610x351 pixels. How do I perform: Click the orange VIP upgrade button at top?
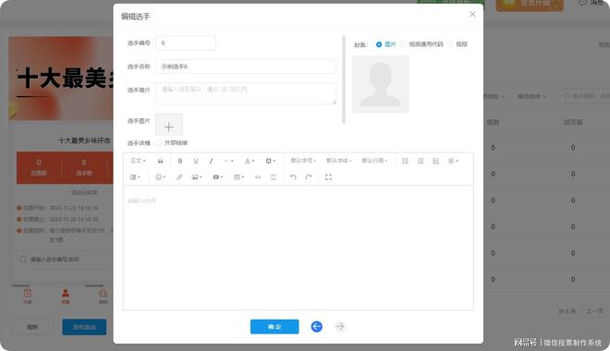(530, 5)
